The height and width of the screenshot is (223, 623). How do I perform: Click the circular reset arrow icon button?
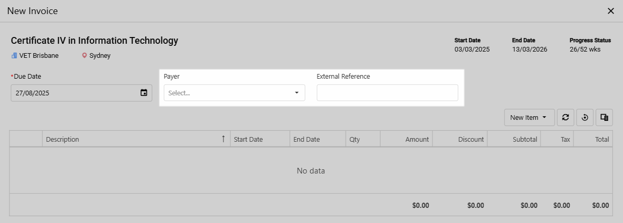[585, 117]
